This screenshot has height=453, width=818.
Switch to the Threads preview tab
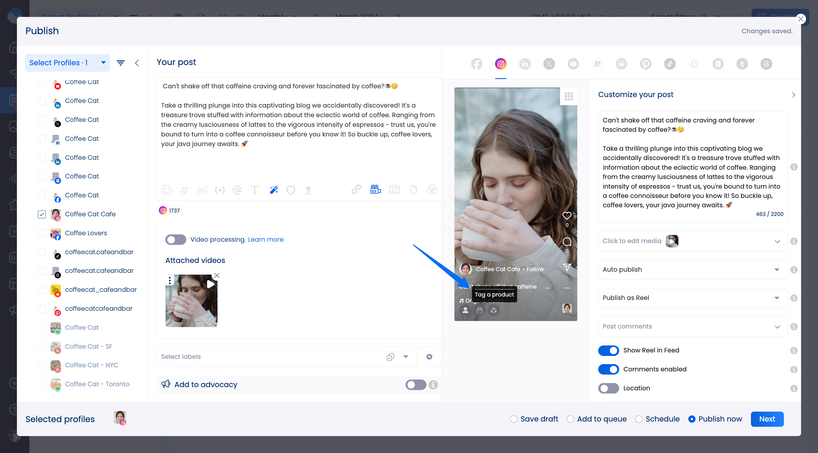coord(766,64)
